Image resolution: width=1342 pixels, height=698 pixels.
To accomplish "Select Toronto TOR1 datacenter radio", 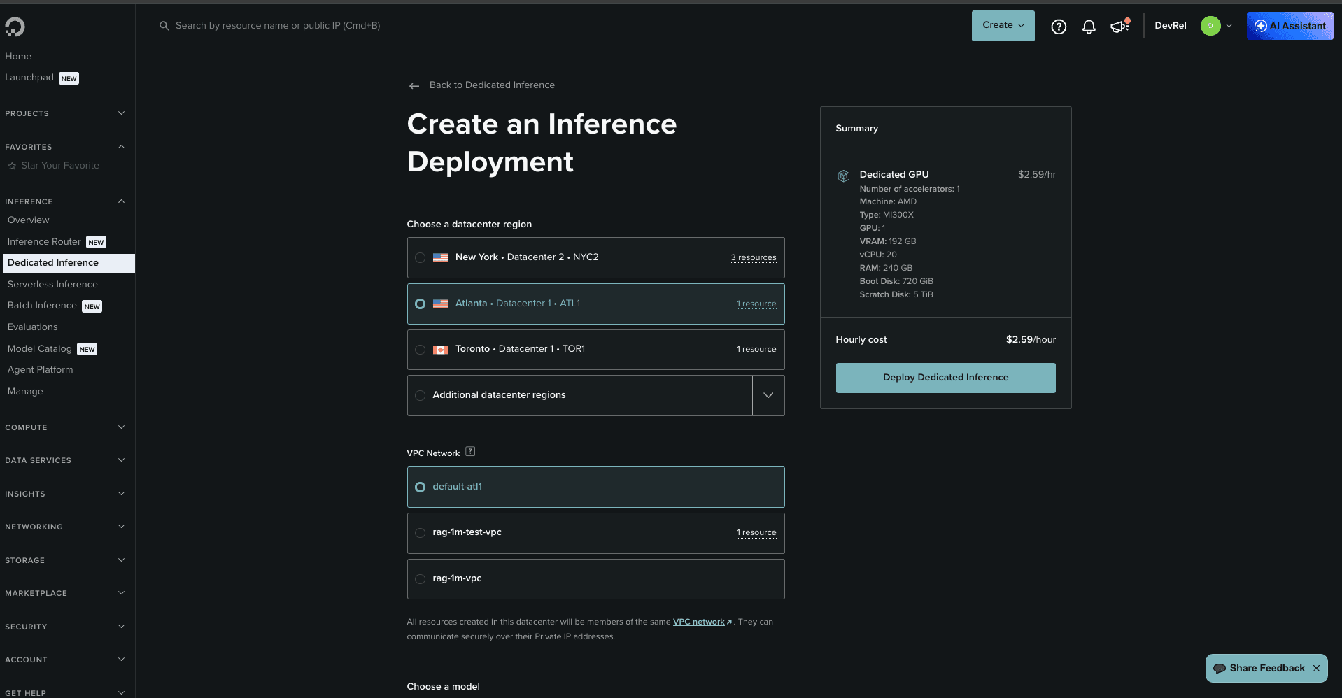I will (420, 349).
